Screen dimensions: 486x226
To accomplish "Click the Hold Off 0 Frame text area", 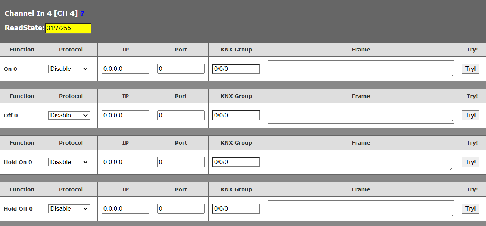I will (361, 208).
